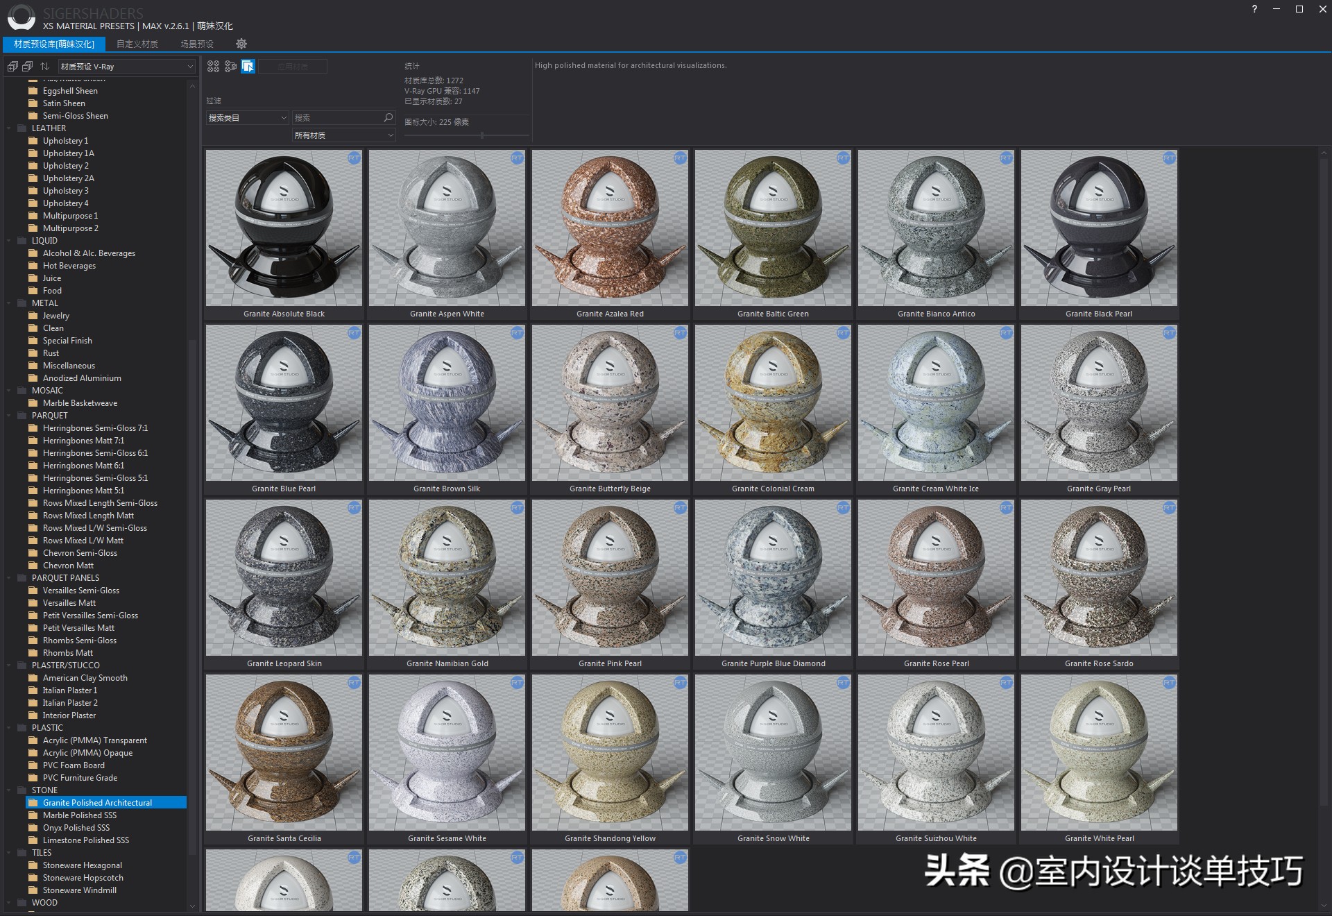Click the ? help button in title bar
Image resolution: width=1332 pixels, height=916 pixels.
[1254, 9]
